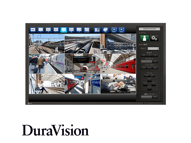Pan camera right with right arrow

point(154,84)
